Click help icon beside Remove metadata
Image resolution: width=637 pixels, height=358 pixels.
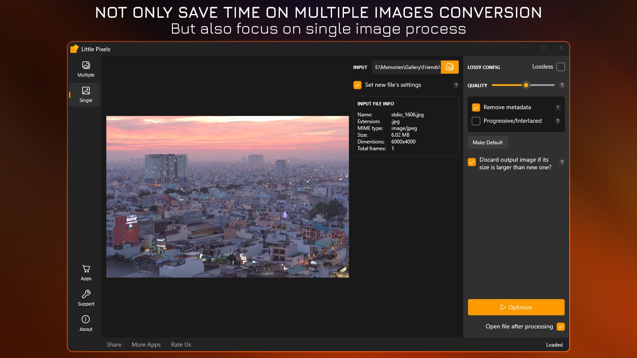tap(557, 107)
